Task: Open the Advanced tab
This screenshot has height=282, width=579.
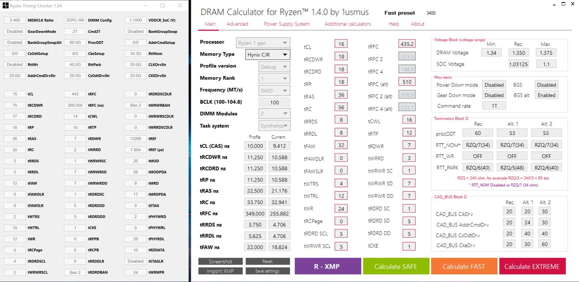Action: (237, 24)
